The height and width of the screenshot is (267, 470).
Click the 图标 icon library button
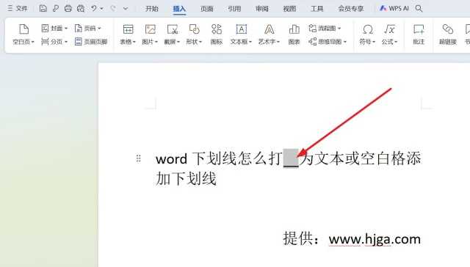click(217, 34)
